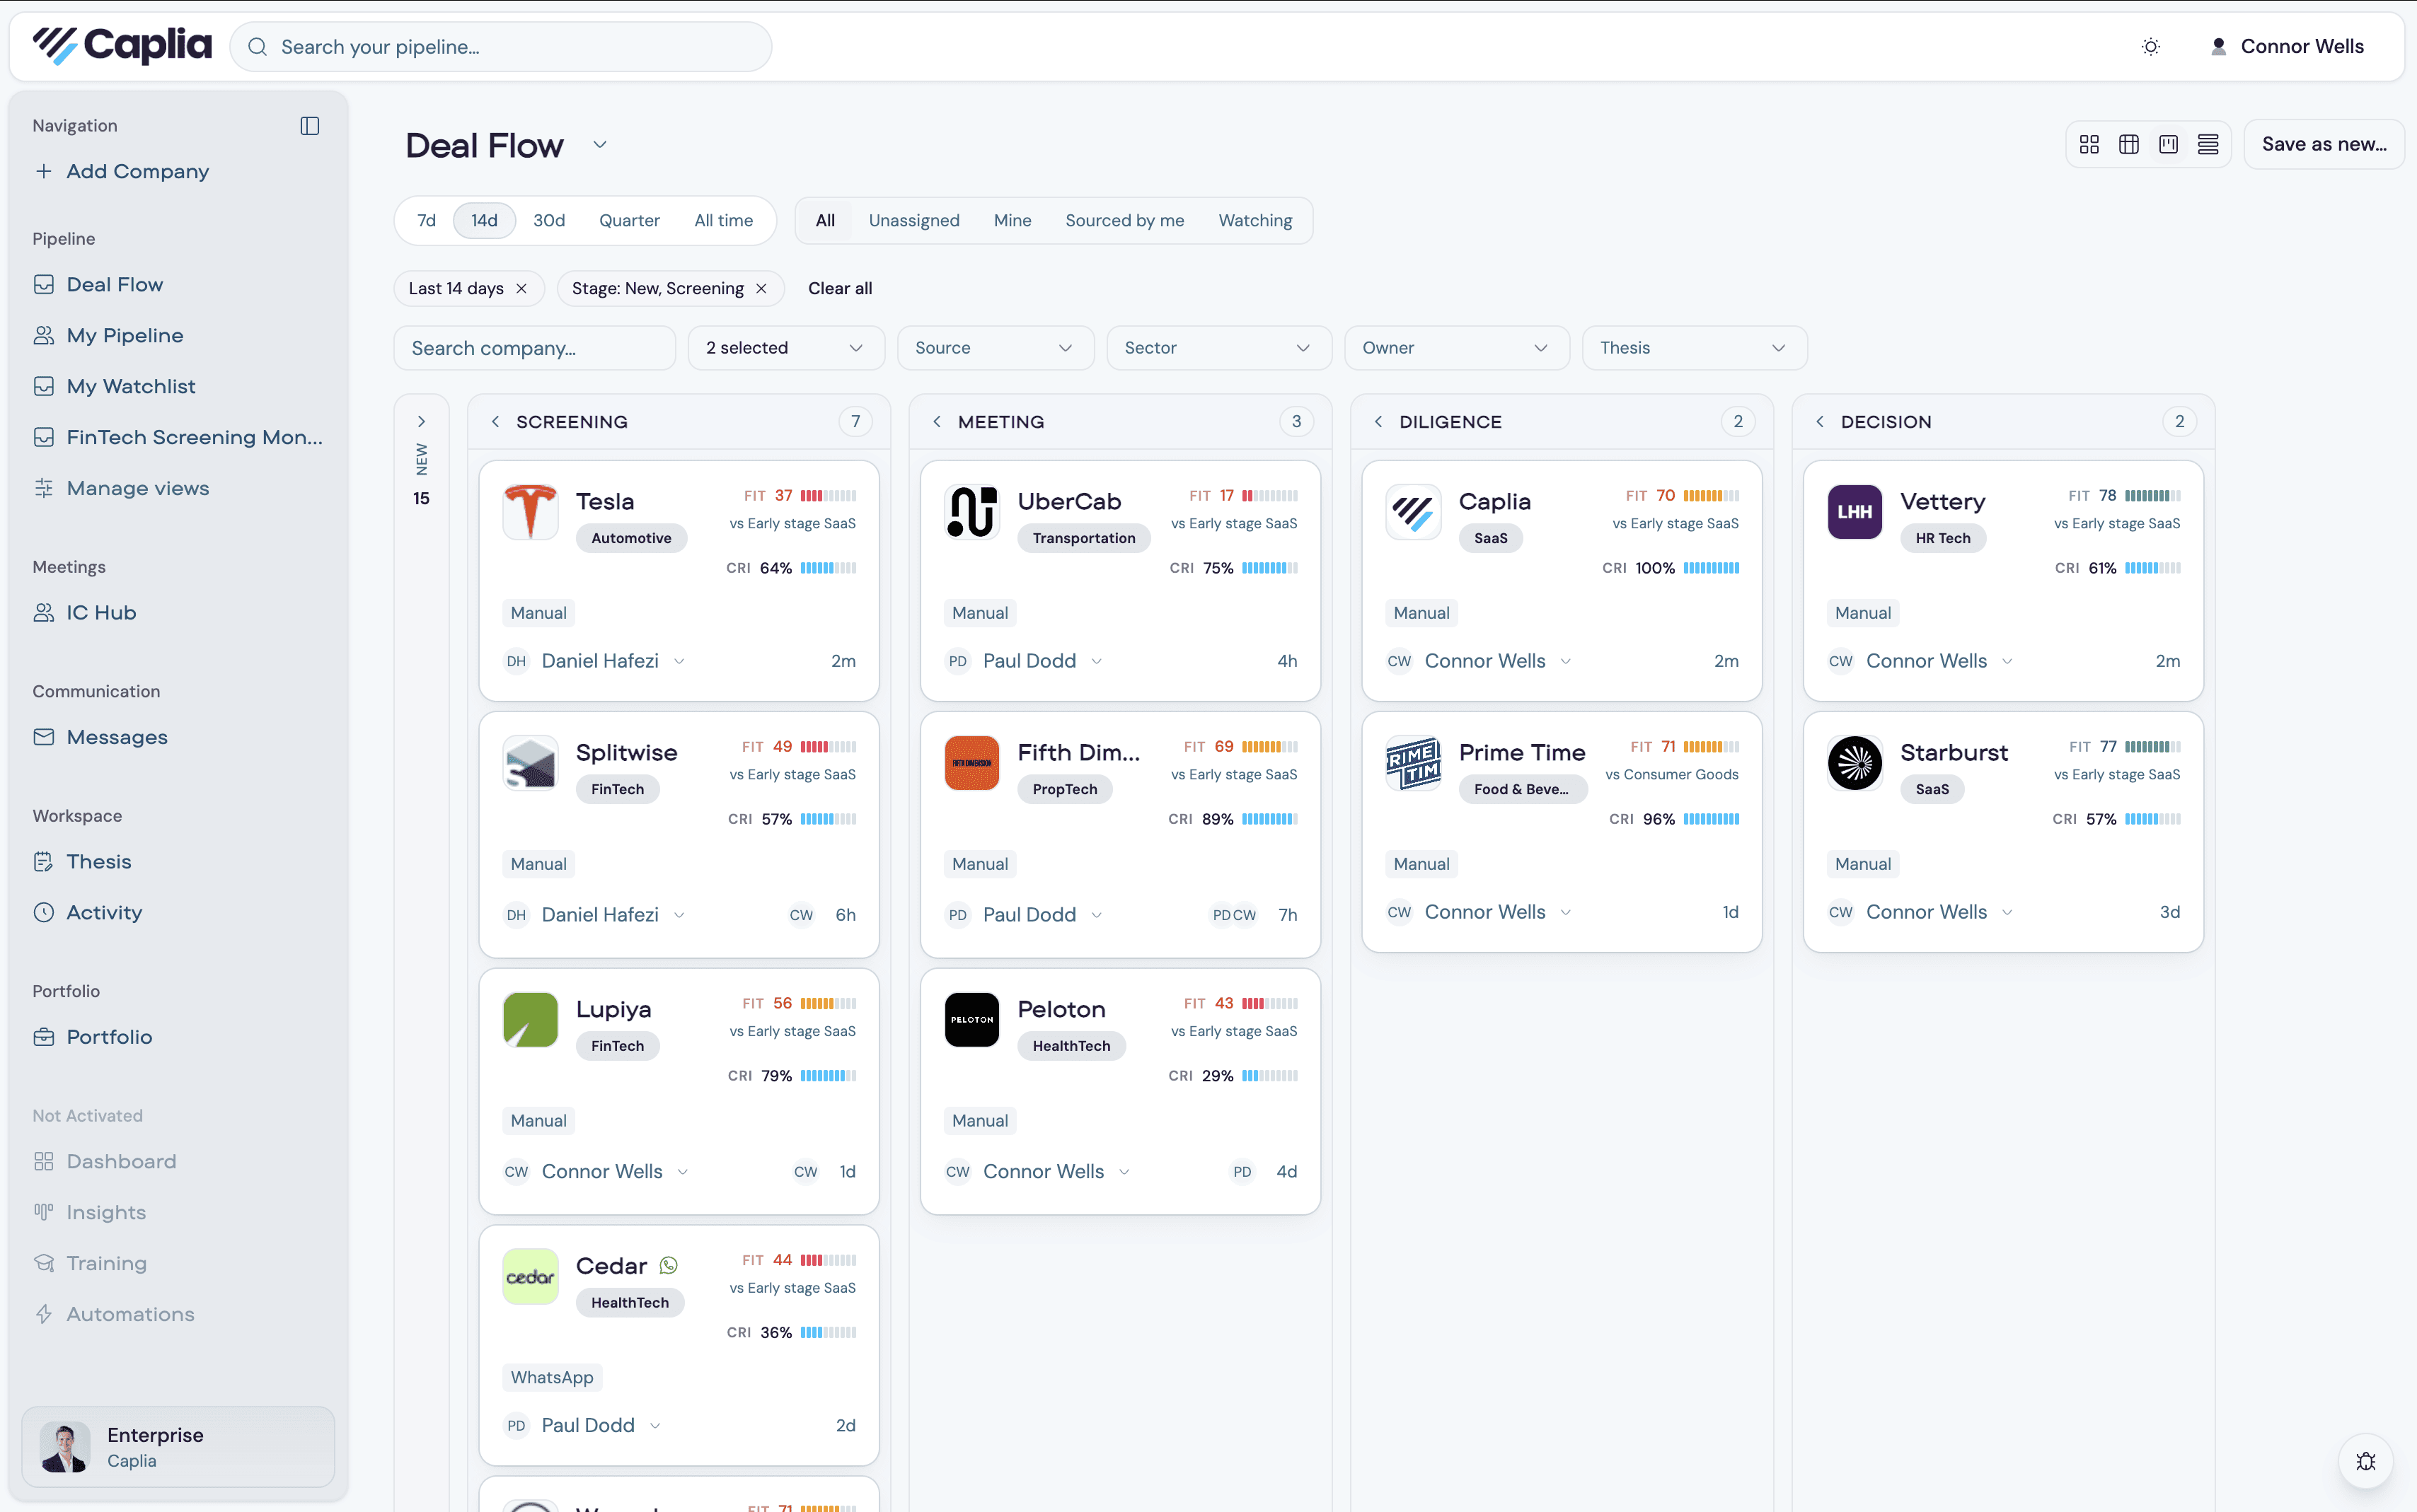
Task: Click the Cedar WhatsApp icon
Action: coord(668,1266)
